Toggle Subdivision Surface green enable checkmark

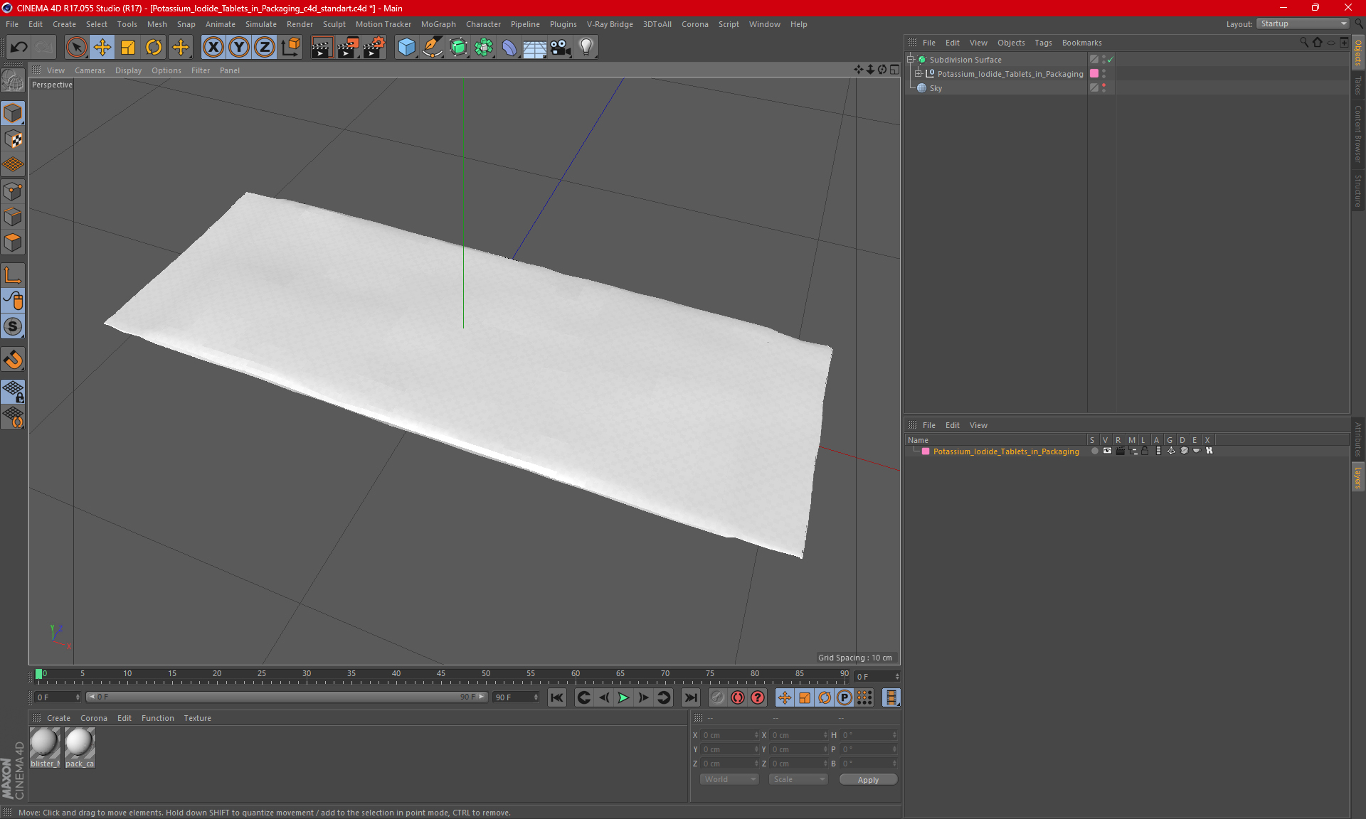pos(1110,60)
